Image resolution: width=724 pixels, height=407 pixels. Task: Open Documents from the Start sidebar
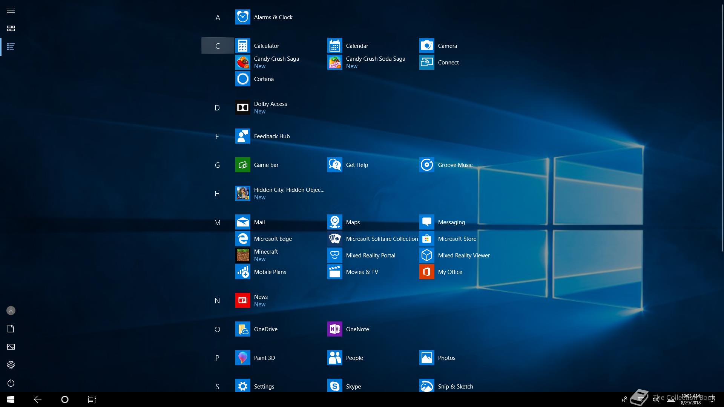tap(11, 329)
